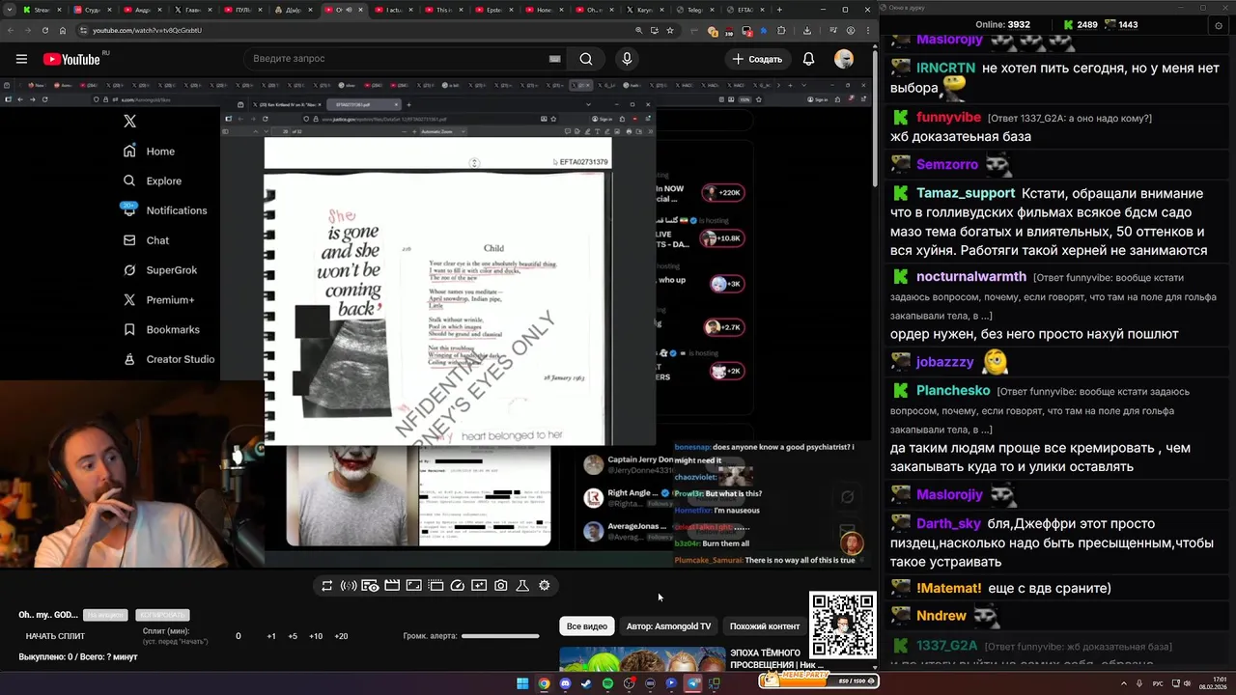This screenshot has height=695, width=1236.
Task: Select the Все видео filter chip
Action: (587, 626)
